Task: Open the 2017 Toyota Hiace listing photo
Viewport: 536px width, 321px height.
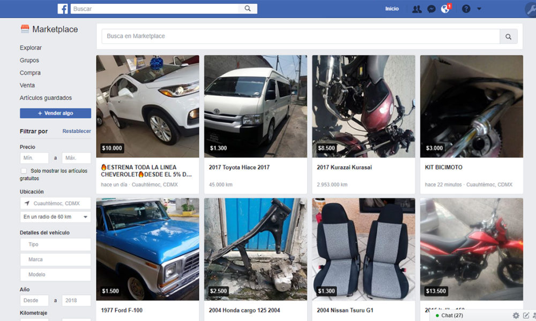Action: pyautogui.click(x=256, y=106)
